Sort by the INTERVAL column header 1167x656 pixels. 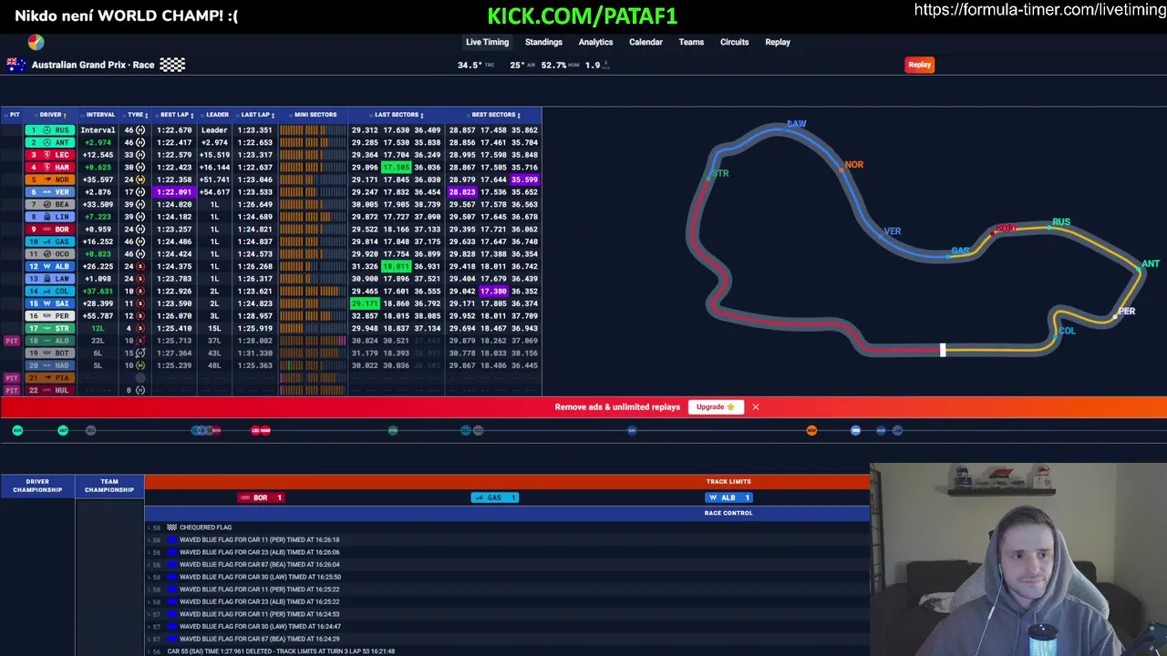(100, 115)
